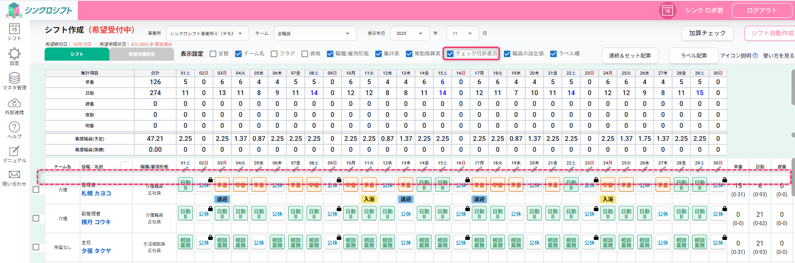The height and width of the screenshot is (263, 795).
Task: Open マスタ管理 database icon
Action: click(14, 79)
